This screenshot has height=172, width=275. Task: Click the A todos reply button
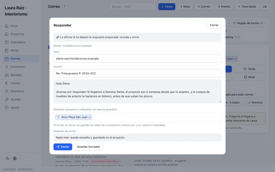click(x=233, y=103)
